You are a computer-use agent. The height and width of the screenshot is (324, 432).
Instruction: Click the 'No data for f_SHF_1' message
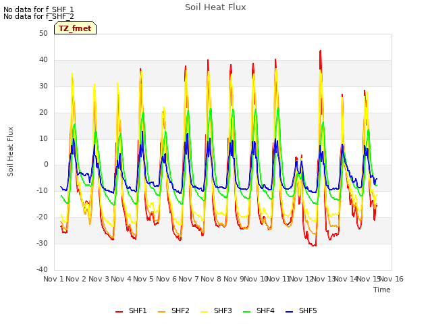coord(38,9)
